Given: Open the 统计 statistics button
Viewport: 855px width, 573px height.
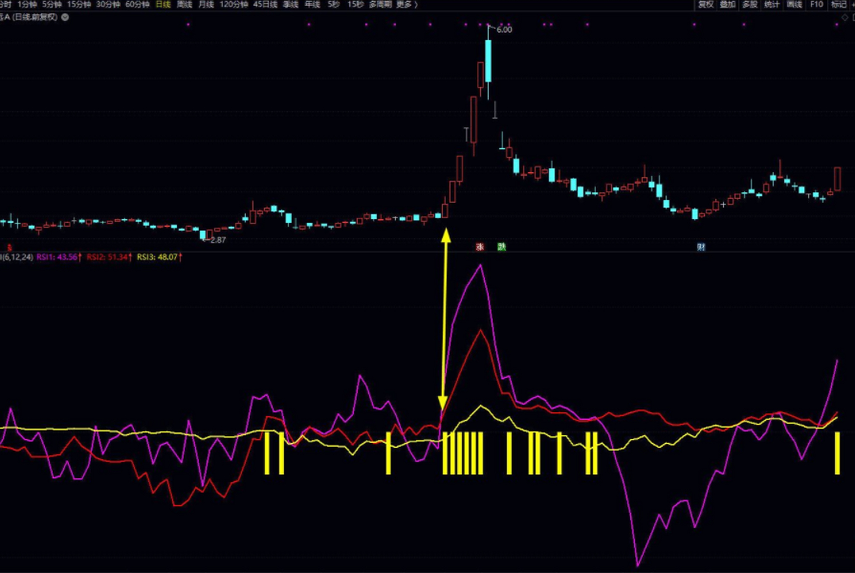Looking at the screenshot, I should [772, 4].
